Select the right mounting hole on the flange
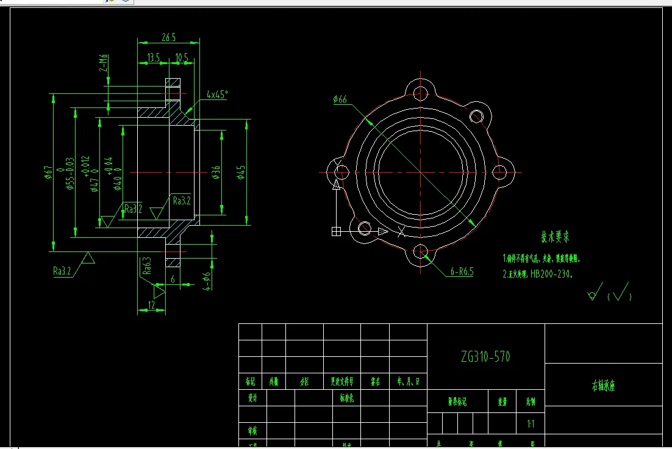Viewport: 672px width, 449px height. pyautogui.click(x=499, y=173)
